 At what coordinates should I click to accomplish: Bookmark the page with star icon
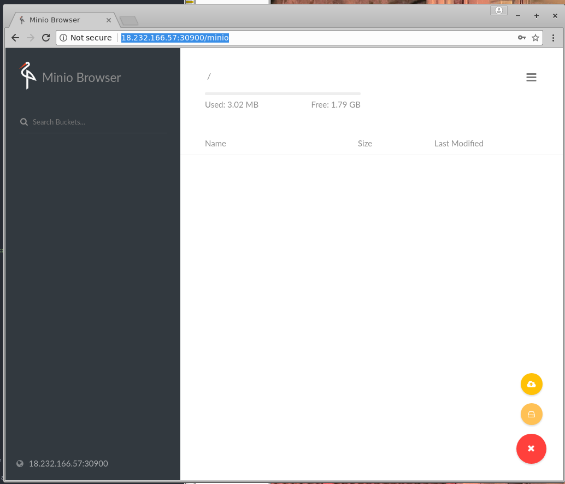point(535,38)
